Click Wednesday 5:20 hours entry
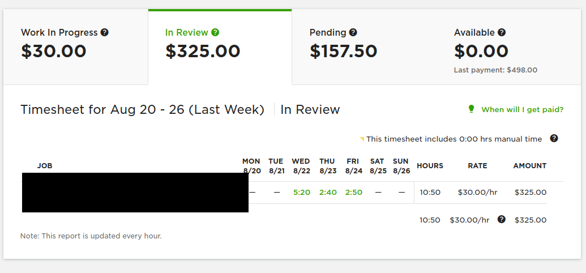This screenshot has width=586, height=273. point(302,192)
